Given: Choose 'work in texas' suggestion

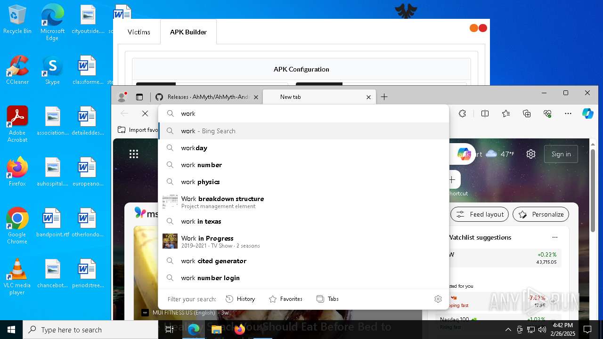Looking at the screenshot, I should [304, 221].
